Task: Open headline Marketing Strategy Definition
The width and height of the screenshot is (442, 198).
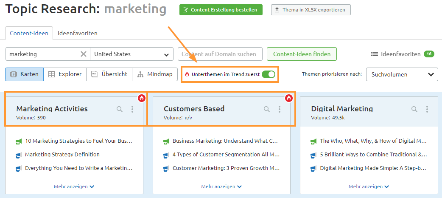Action: point(62,155)
